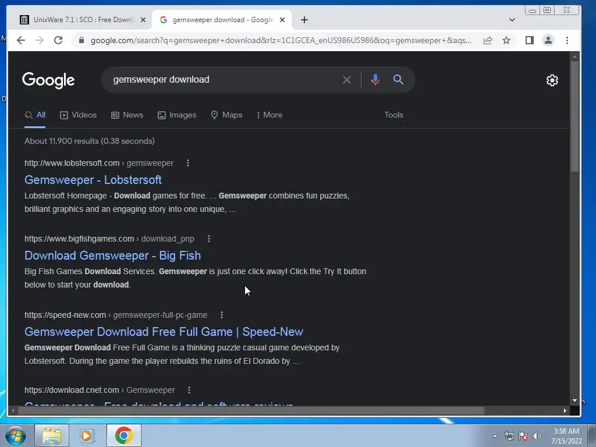Open Chrome three-dot menu
This screenshot has height=447, width=596.
point(567,40)
